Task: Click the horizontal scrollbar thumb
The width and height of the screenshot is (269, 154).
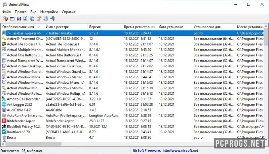Action: (x=33, y=144)
